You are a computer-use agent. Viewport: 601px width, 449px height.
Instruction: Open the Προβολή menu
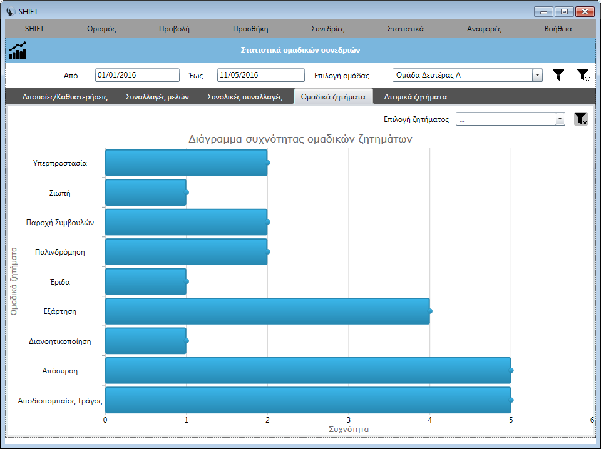pos(174,29)
